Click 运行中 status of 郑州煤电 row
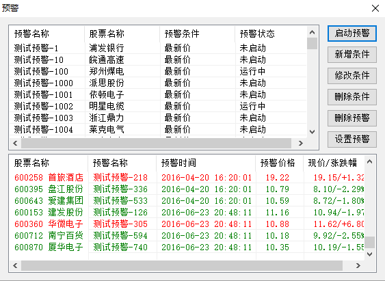The height and width of the screenshot is (281, 385). tap(252, 71)
